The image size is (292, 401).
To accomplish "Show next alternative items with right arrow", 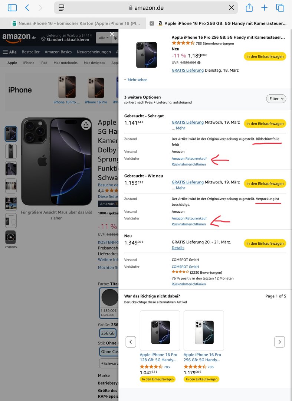I will tap(279, 342).
